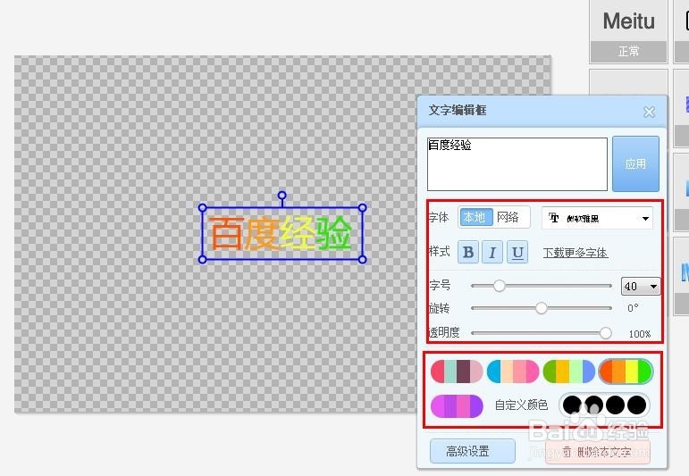Toggle Underline text style

517,252
